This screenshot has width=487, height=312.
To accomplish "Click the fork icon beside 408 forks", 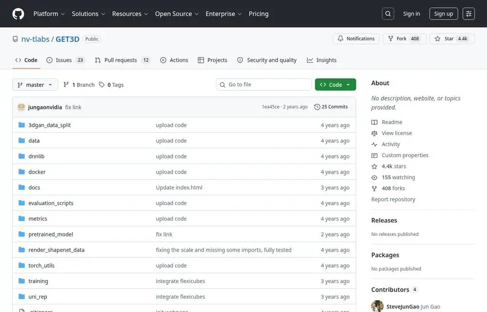I will [374, 188].
